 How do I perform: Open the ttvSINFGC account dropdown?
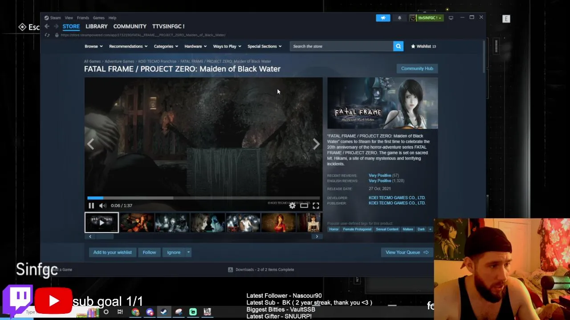click(427, 18)
